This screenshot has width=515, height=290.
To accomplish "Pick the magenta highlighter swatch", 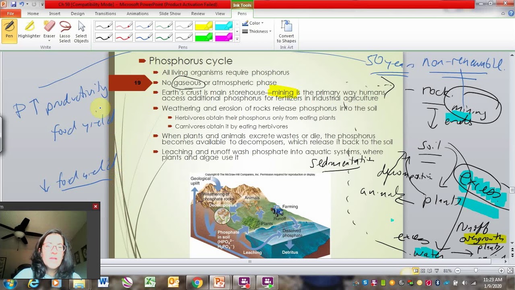I will click(x=224, y=37).
